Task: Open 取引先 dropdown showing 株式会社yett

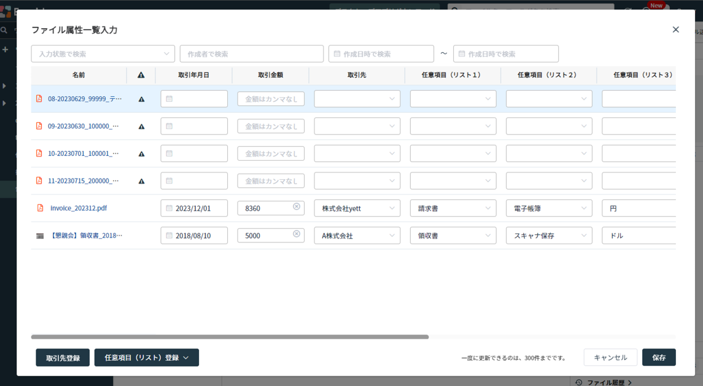Action: 357,209
